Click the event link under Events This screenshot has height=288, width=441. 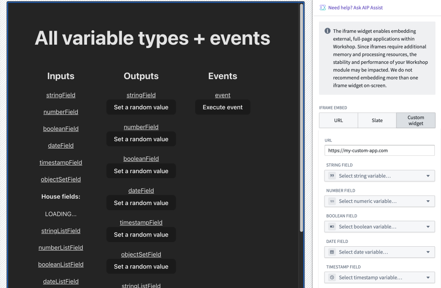pos(222,95)
